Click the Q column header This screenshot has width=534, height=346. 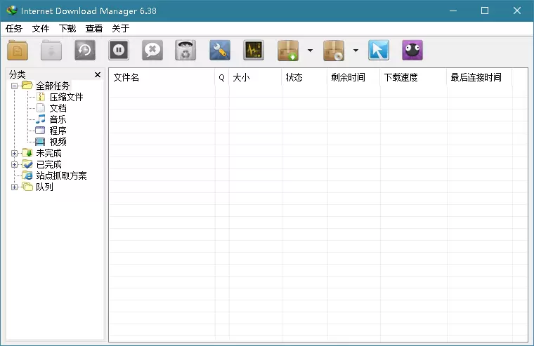coord(222,78)
